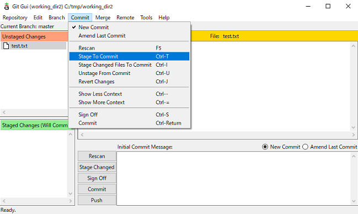Viewport: 358px width, 214px height.
Task: Click the Unstaged Changes header
Action: click(34, 36)
